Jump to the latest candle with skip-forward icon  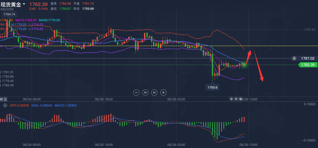tap(154, 92)
